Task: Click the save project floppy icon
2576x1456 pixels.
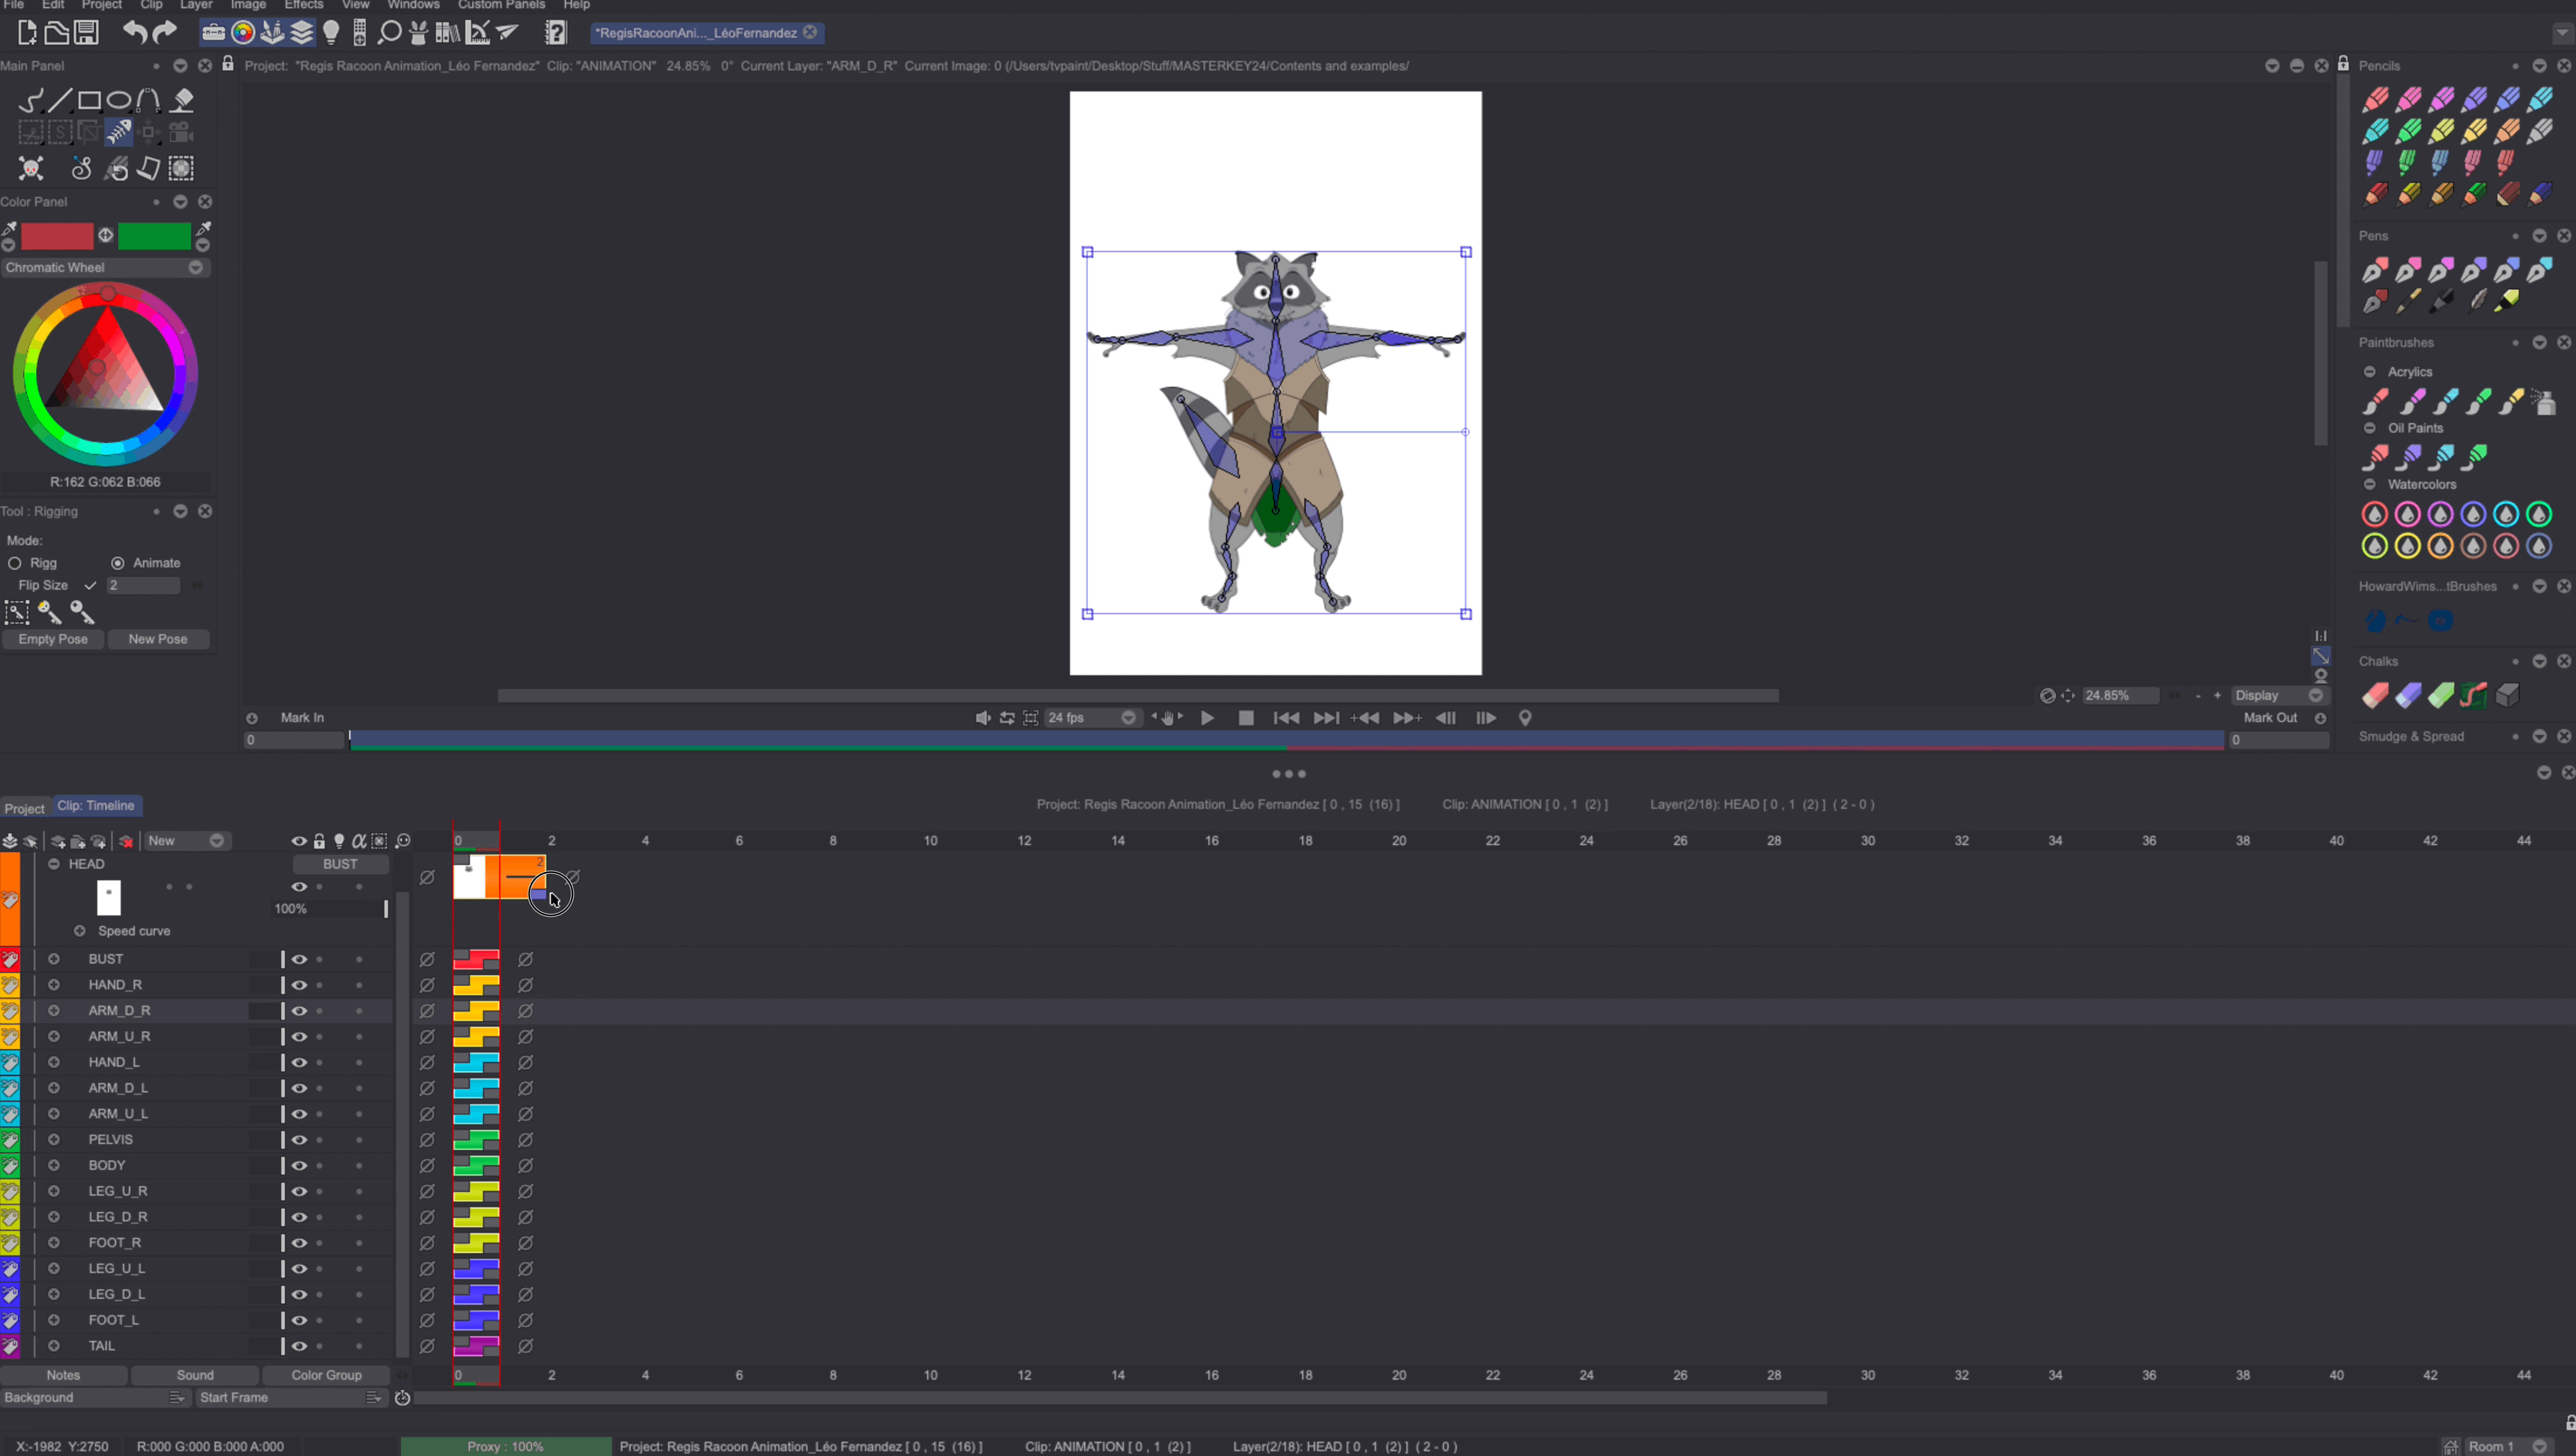Action: pyautogui.click(x=87, y=32)
